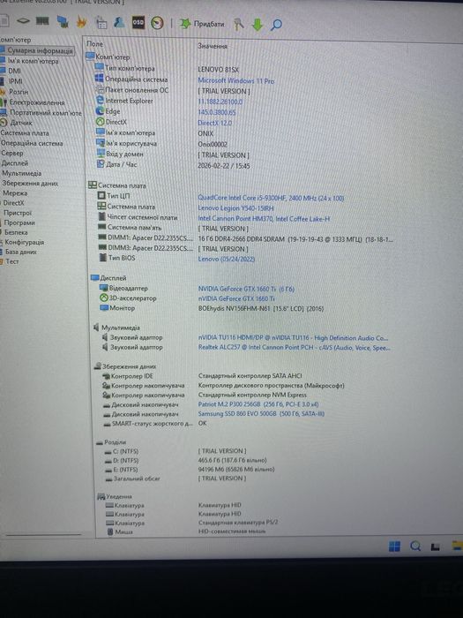Open the Task View taskbar icon
The image size is (463, 618).
[x=436, y=546]
